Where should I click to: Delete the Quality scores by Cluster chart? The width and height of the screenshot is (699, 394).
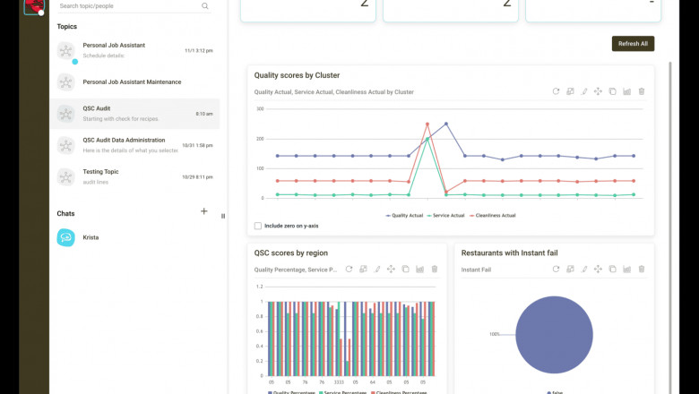(641, 91)
